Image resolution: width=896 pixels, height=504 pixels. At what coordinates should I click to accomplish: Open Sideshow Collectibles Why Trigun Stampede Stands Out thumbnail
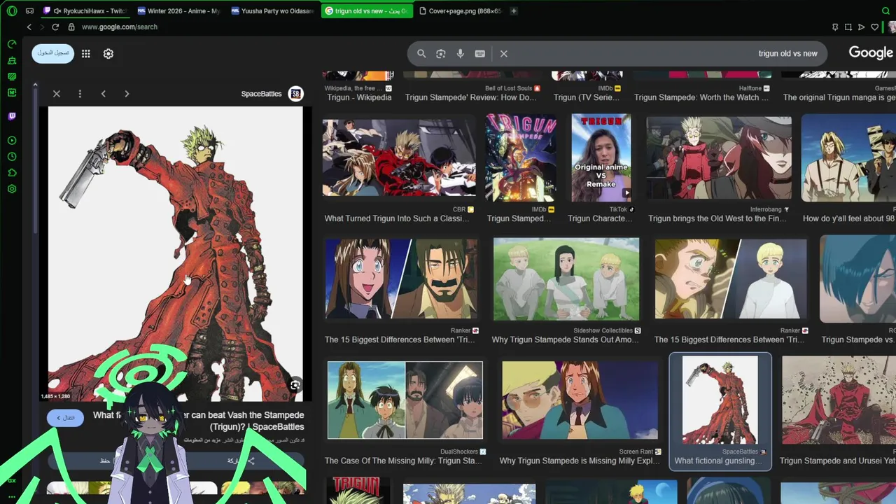coord(566,279)
